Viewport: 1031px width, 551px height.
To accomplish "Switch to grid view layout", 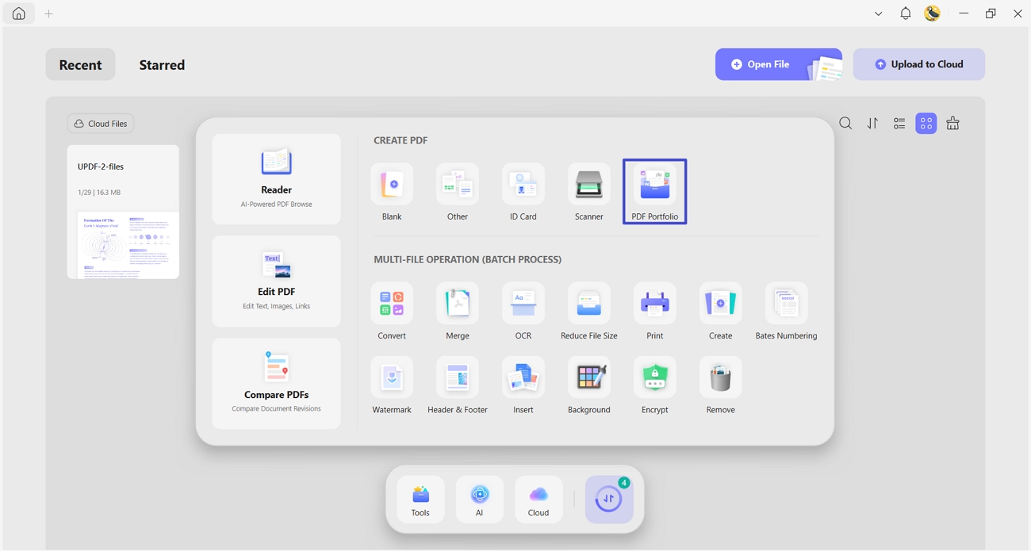I will (926, 124).
